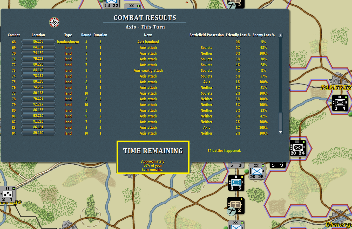The width and height of the screenshot is (352, 229).
Task: Click the 98% enemy loss value
Action: [263, 47]
